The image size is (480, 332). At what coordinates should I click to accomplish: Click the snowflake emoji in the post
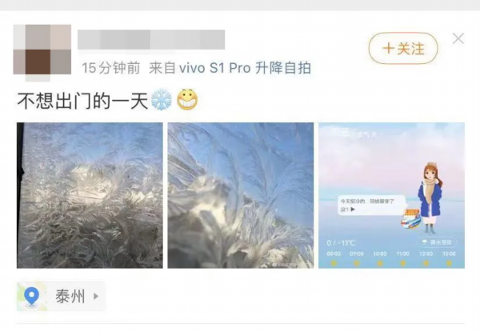tap(162, 100)
